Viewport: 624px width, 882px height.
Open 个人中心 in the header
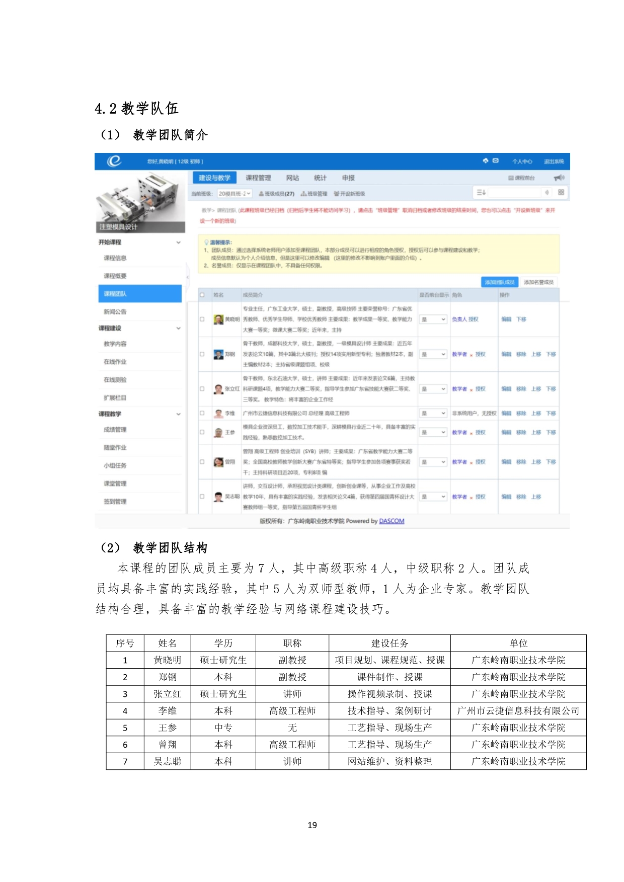click(522, 162)
